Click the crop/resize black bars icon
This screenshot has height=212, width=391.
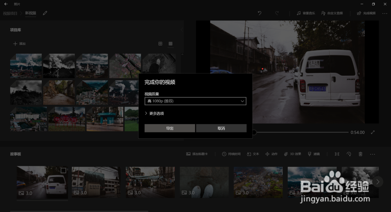(x=337, y=154)
